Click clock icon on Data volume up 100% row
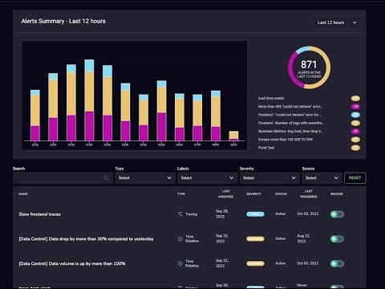385x289 pixels. coord(180,263)
